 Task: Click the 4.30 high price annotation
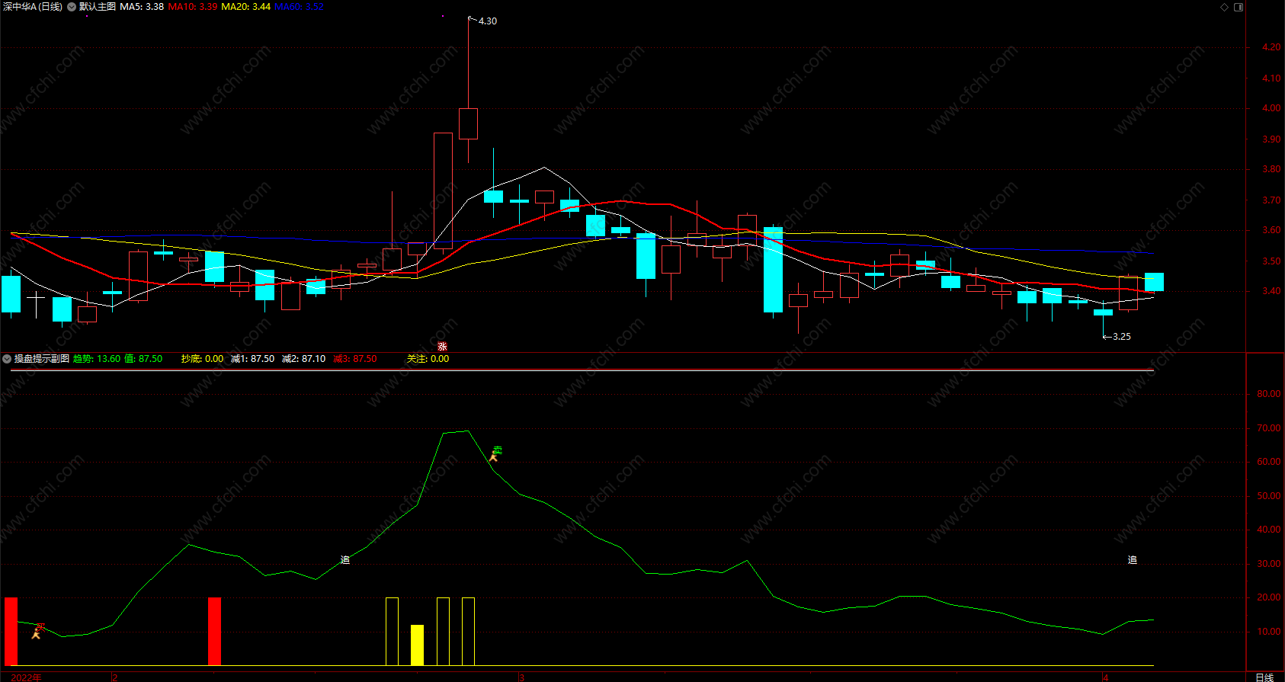tap(487, 21)
